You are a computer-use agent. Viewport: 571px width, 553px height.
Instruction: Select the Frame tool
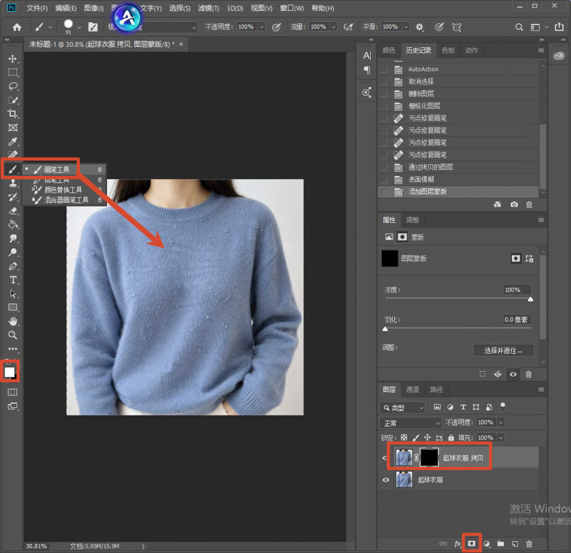pos(13,128)
